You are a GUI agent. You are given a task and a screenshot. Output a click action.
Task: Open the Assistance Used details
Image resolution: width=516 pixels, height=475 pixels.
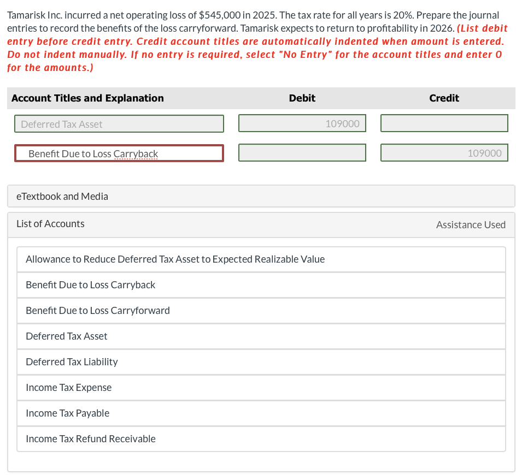click(471, 224)
